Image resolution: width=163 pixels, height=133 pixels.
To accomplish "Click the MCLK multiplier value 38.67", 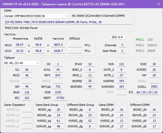I will coord(20,45).
